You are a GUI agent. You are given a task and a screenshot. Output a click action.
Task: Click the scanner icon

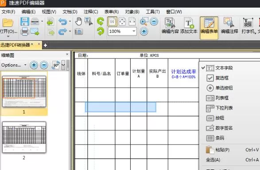point(35,21)
